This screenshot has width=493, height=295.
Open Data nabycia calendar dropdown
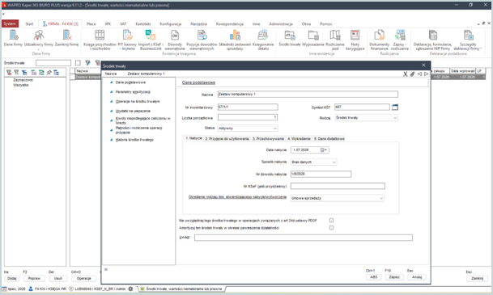pyautogui.click(x=324, y=150)
